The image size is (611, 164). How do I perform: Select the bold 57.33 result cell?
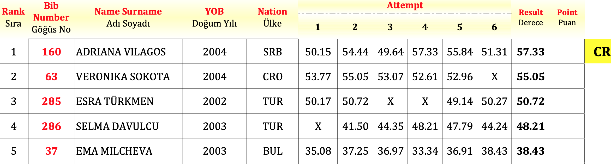click(x=531, y=52)
